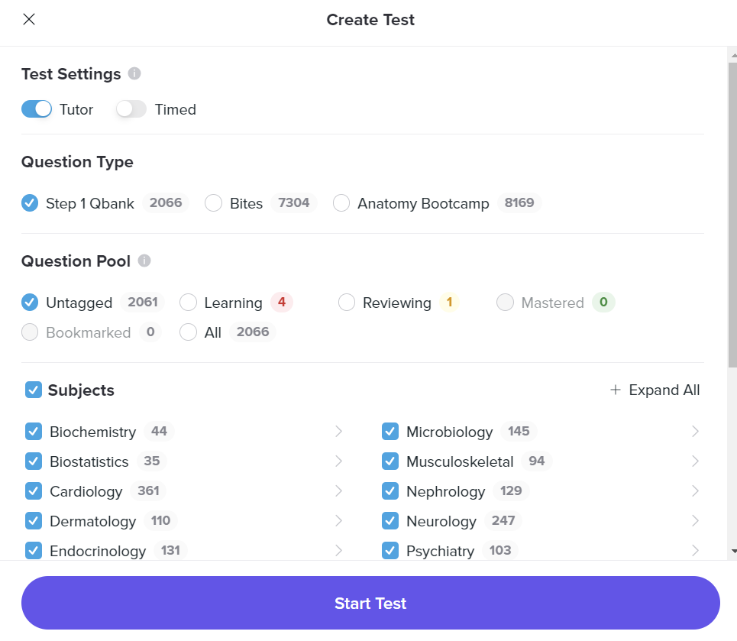Select the Reviewing question pool

[x=347, y=303]
